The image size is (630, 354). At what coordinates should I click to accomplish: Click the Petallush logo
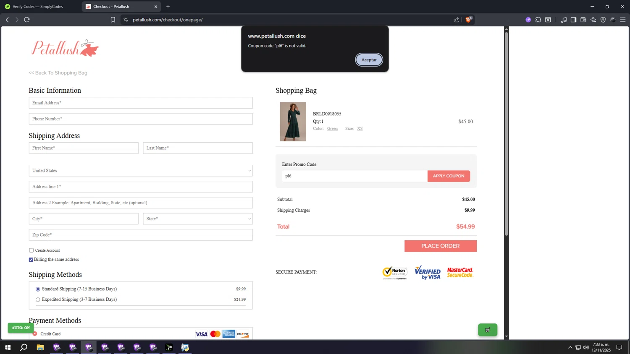click(65, 48)
